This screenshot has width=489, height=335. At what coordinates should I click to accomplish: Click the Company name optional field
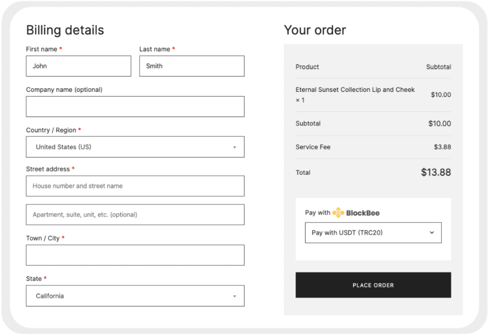pyautogui.click(x=135, y=106)
